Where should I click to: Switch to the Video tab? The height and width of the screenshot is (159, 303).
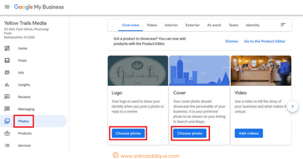click(152, 25)
